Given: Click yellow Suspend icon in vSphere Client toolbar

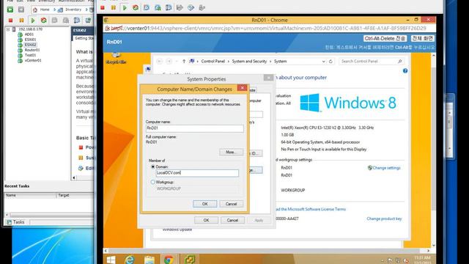Looking at the screenshot, I should 21,21.
